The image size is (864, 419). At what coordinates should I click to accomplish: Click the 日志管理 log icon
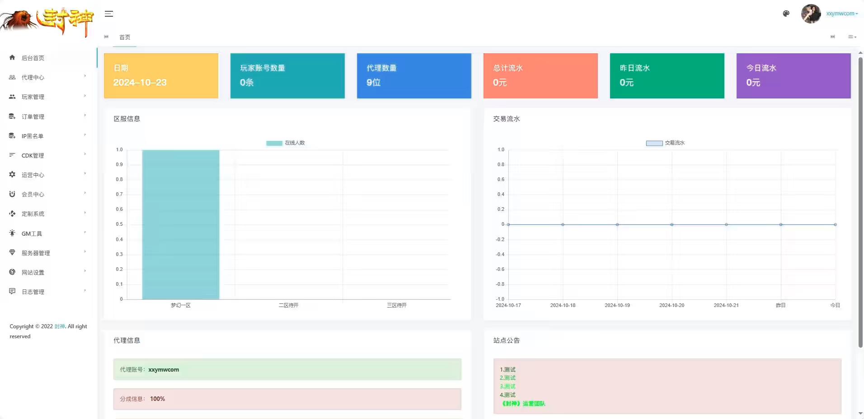point(12,291)
